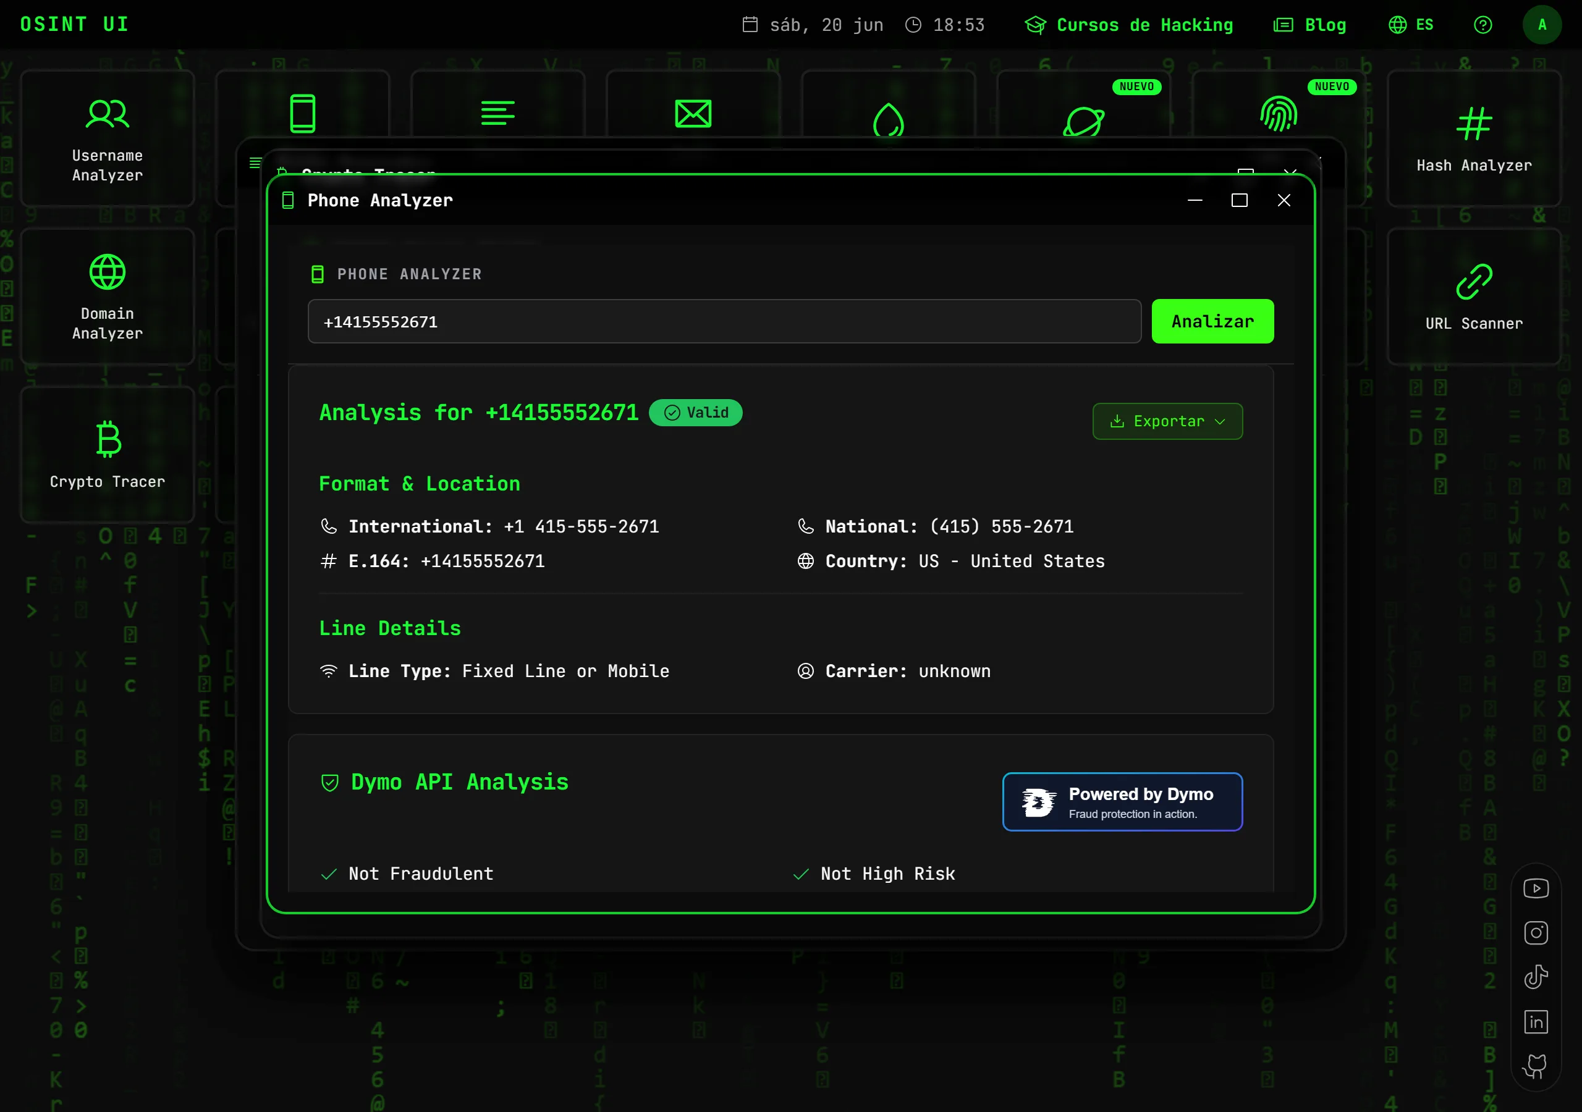Open the Domain Analyzer tool
This screenshot has width=1582, height=1112.
coord(108,297)
